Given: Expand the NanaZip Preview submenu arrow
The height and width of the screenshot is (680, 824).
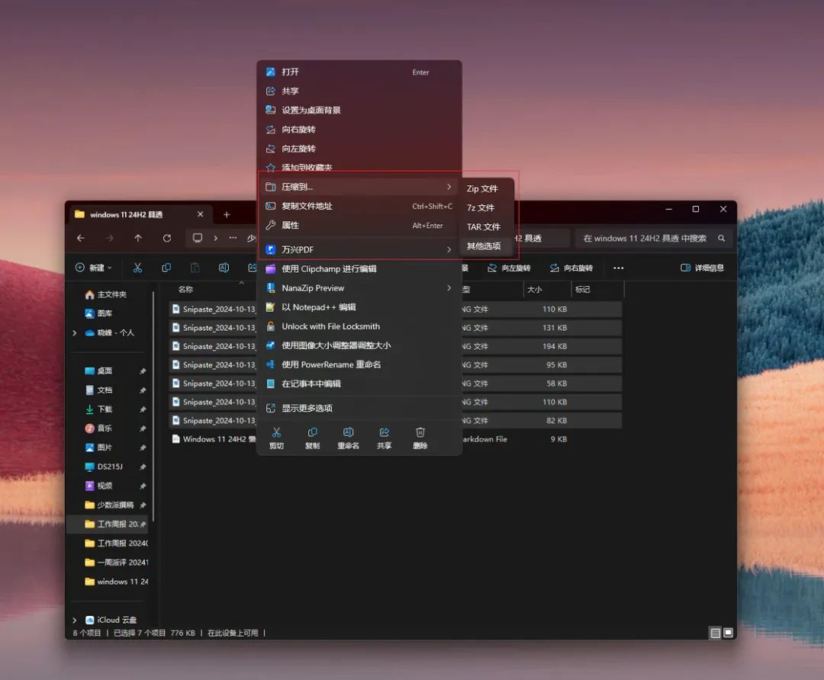Looking at the screenshot, I should click(449, 287).
